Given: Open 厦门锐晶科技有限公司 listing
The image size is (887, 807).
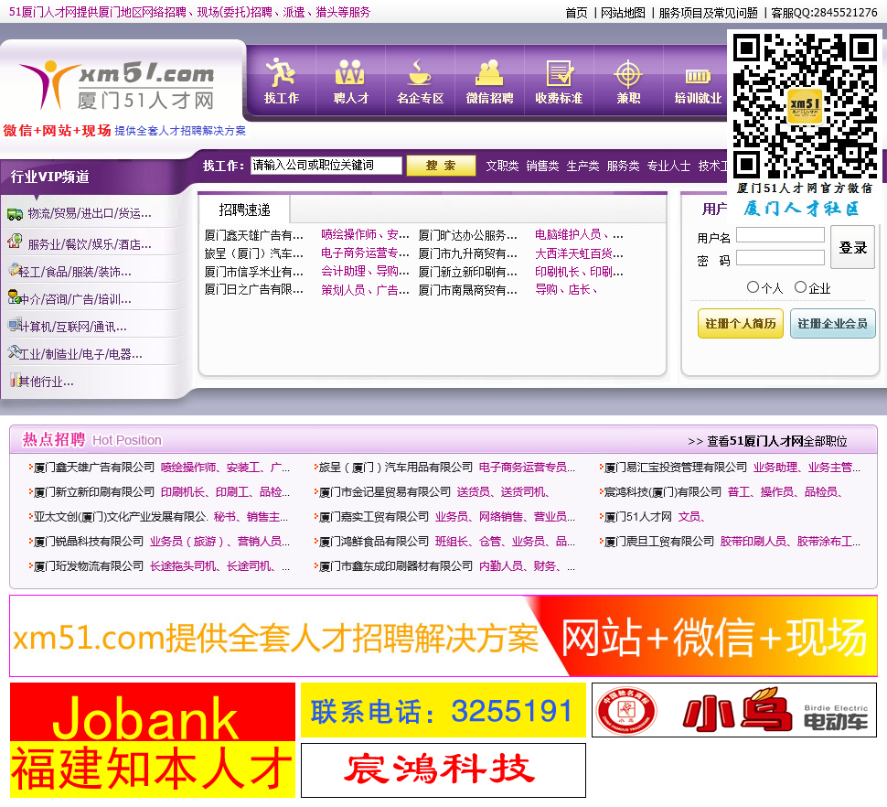Looking at the screenshot, I should (89, 542).
